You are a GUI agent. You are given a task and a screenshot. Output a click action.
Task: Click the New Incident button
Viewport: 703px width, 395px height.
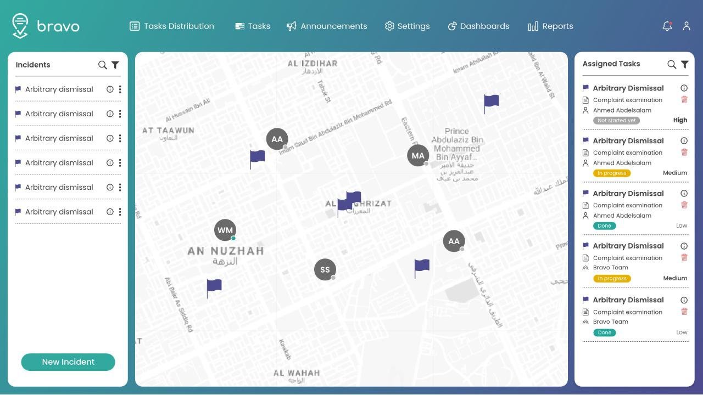(68, 362)
